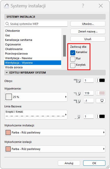Confirm with the OK button
The width and height of the screenshot is (110, 169).
coord(94,163)
